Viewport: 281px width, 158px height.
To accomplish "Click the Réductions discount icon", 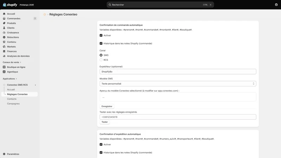I will pos(4,37).
